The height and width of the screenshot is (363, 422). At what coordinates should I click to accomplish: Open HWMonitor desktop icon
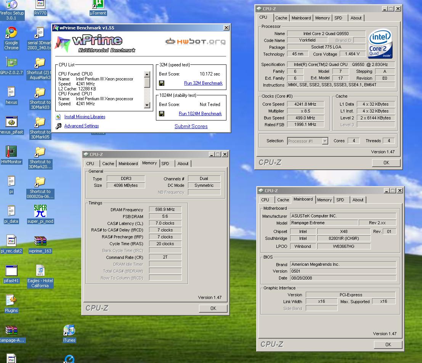pos(11,152)
